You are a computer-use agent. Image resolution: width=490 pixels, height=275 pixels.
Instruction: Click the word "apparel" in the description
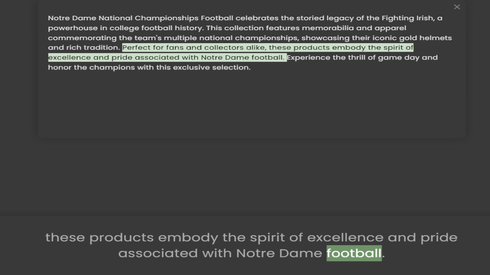390,28
